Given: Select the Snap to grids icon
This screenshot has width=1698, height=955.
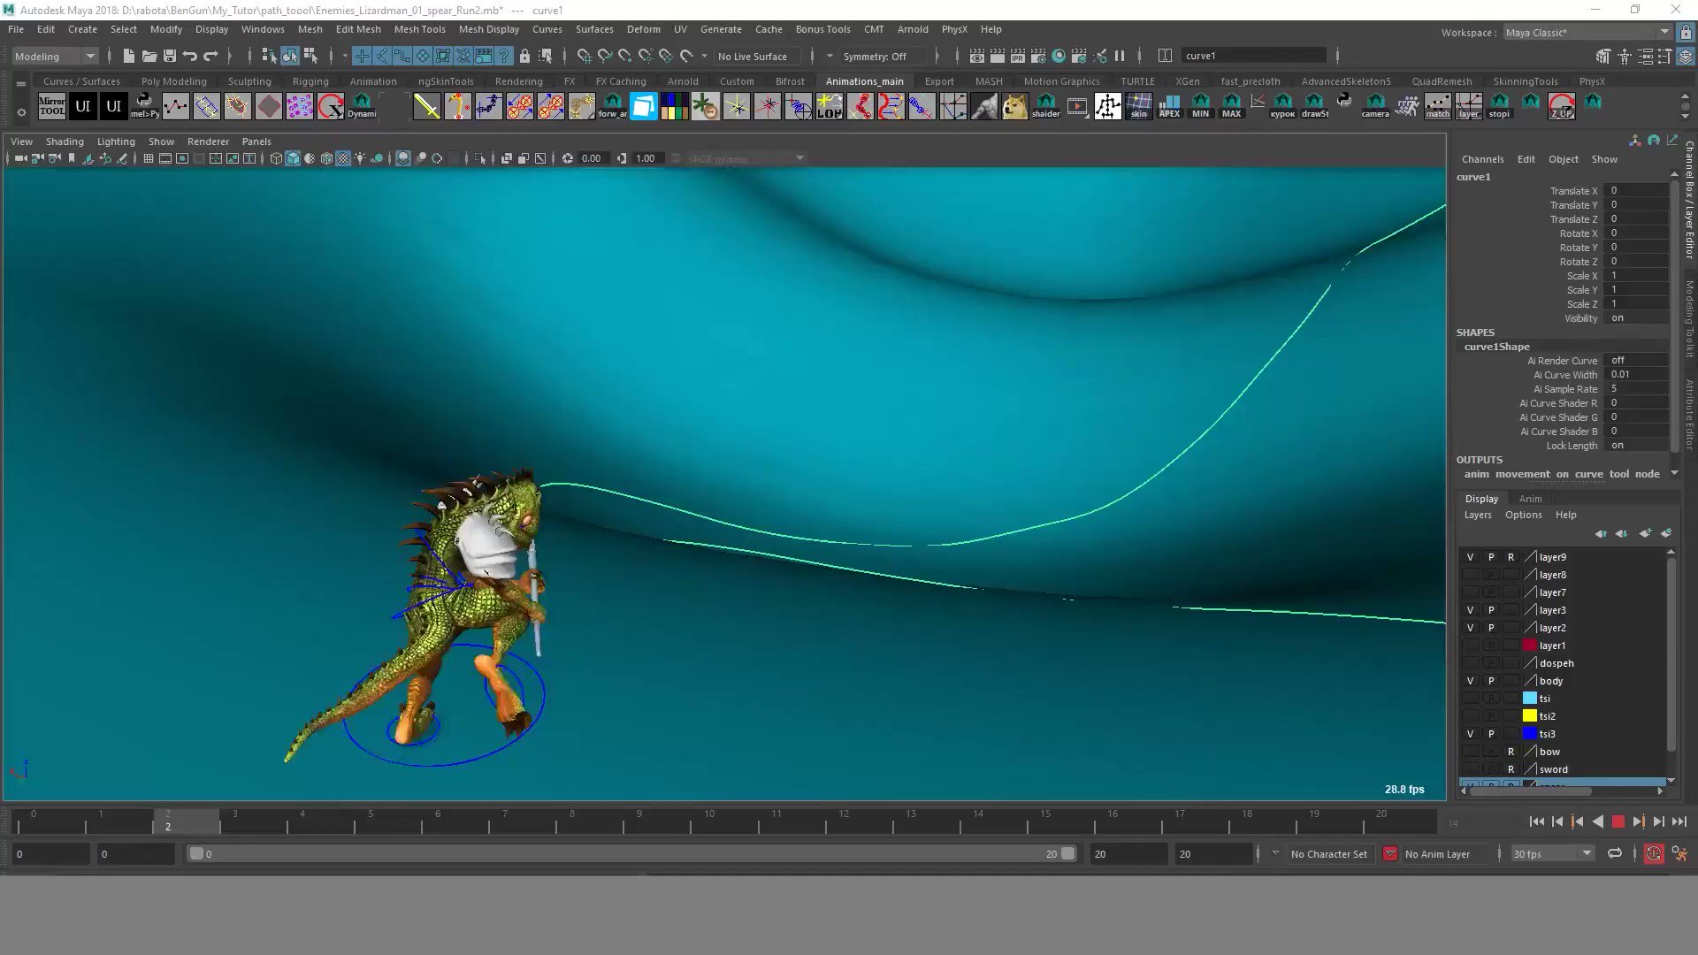Looking at the screenshot, I should [x=585, y=56].
